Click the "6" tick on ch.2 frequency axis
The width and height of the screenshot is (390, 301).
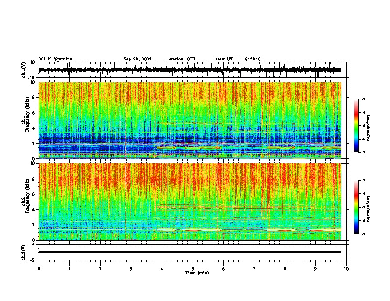(x=34, y=194)
